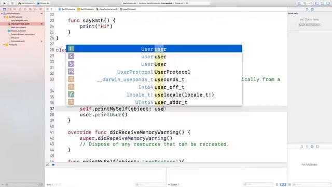
Task: Switch to Standard editor mode
Action: [299, 4]
